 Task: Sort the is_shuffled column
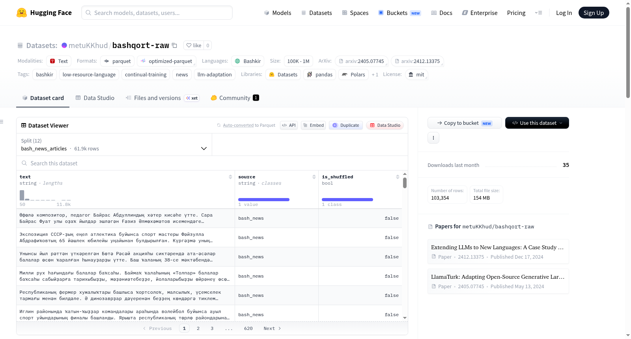(398, 177)
